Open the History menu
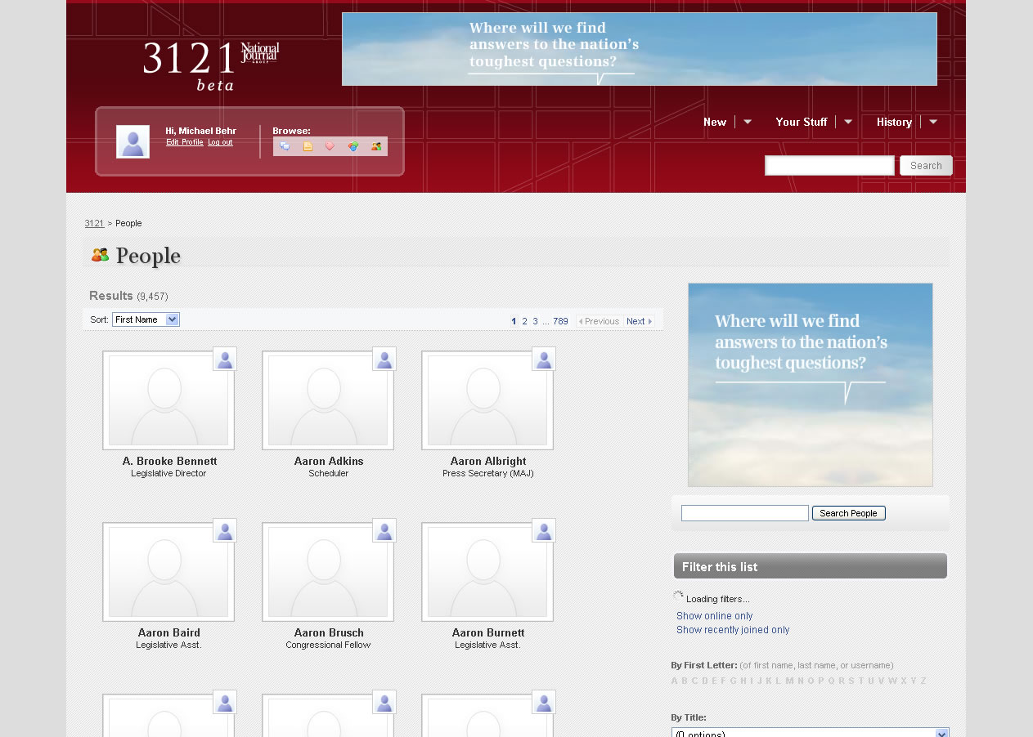The height and width of the screenshot is (737, 1033). coord(894,122)
